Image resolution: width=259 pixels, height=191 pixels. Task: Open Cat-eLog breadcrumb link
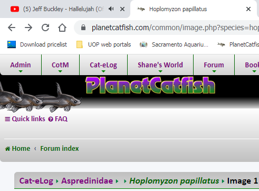coord(36,181)
